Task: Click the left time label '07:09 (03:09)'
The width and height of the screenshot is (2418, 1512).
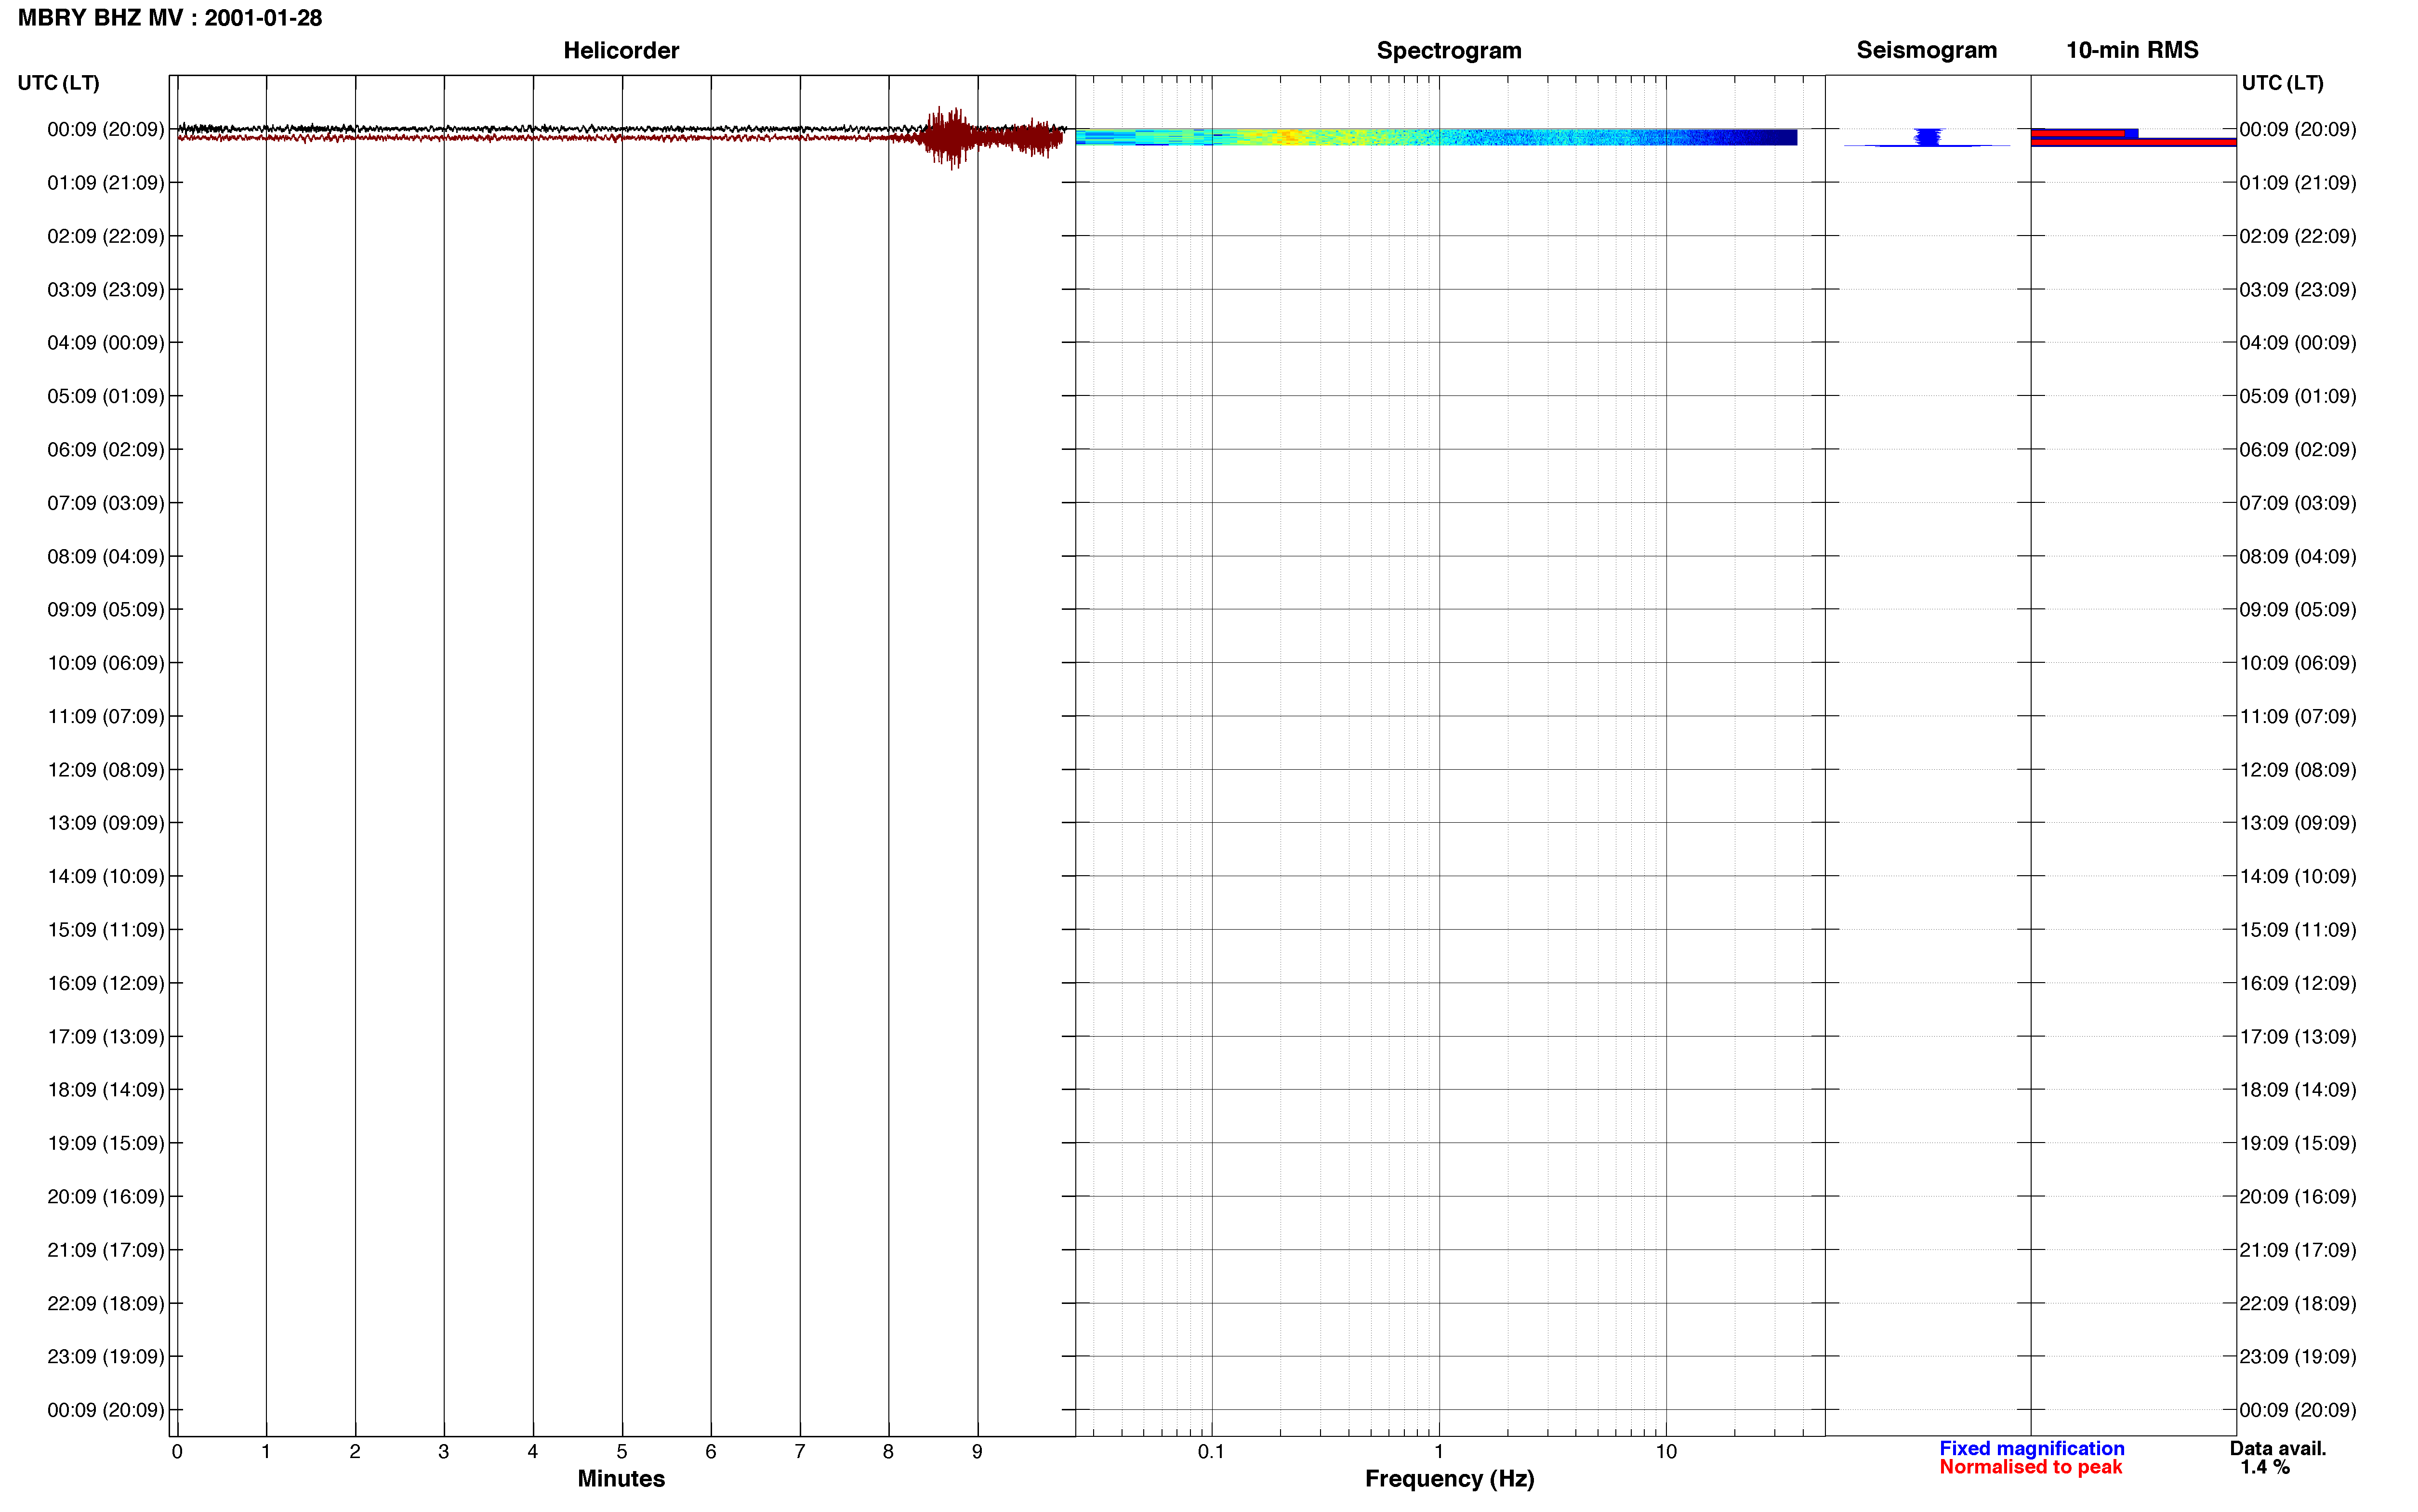Action: coord(106,503)
